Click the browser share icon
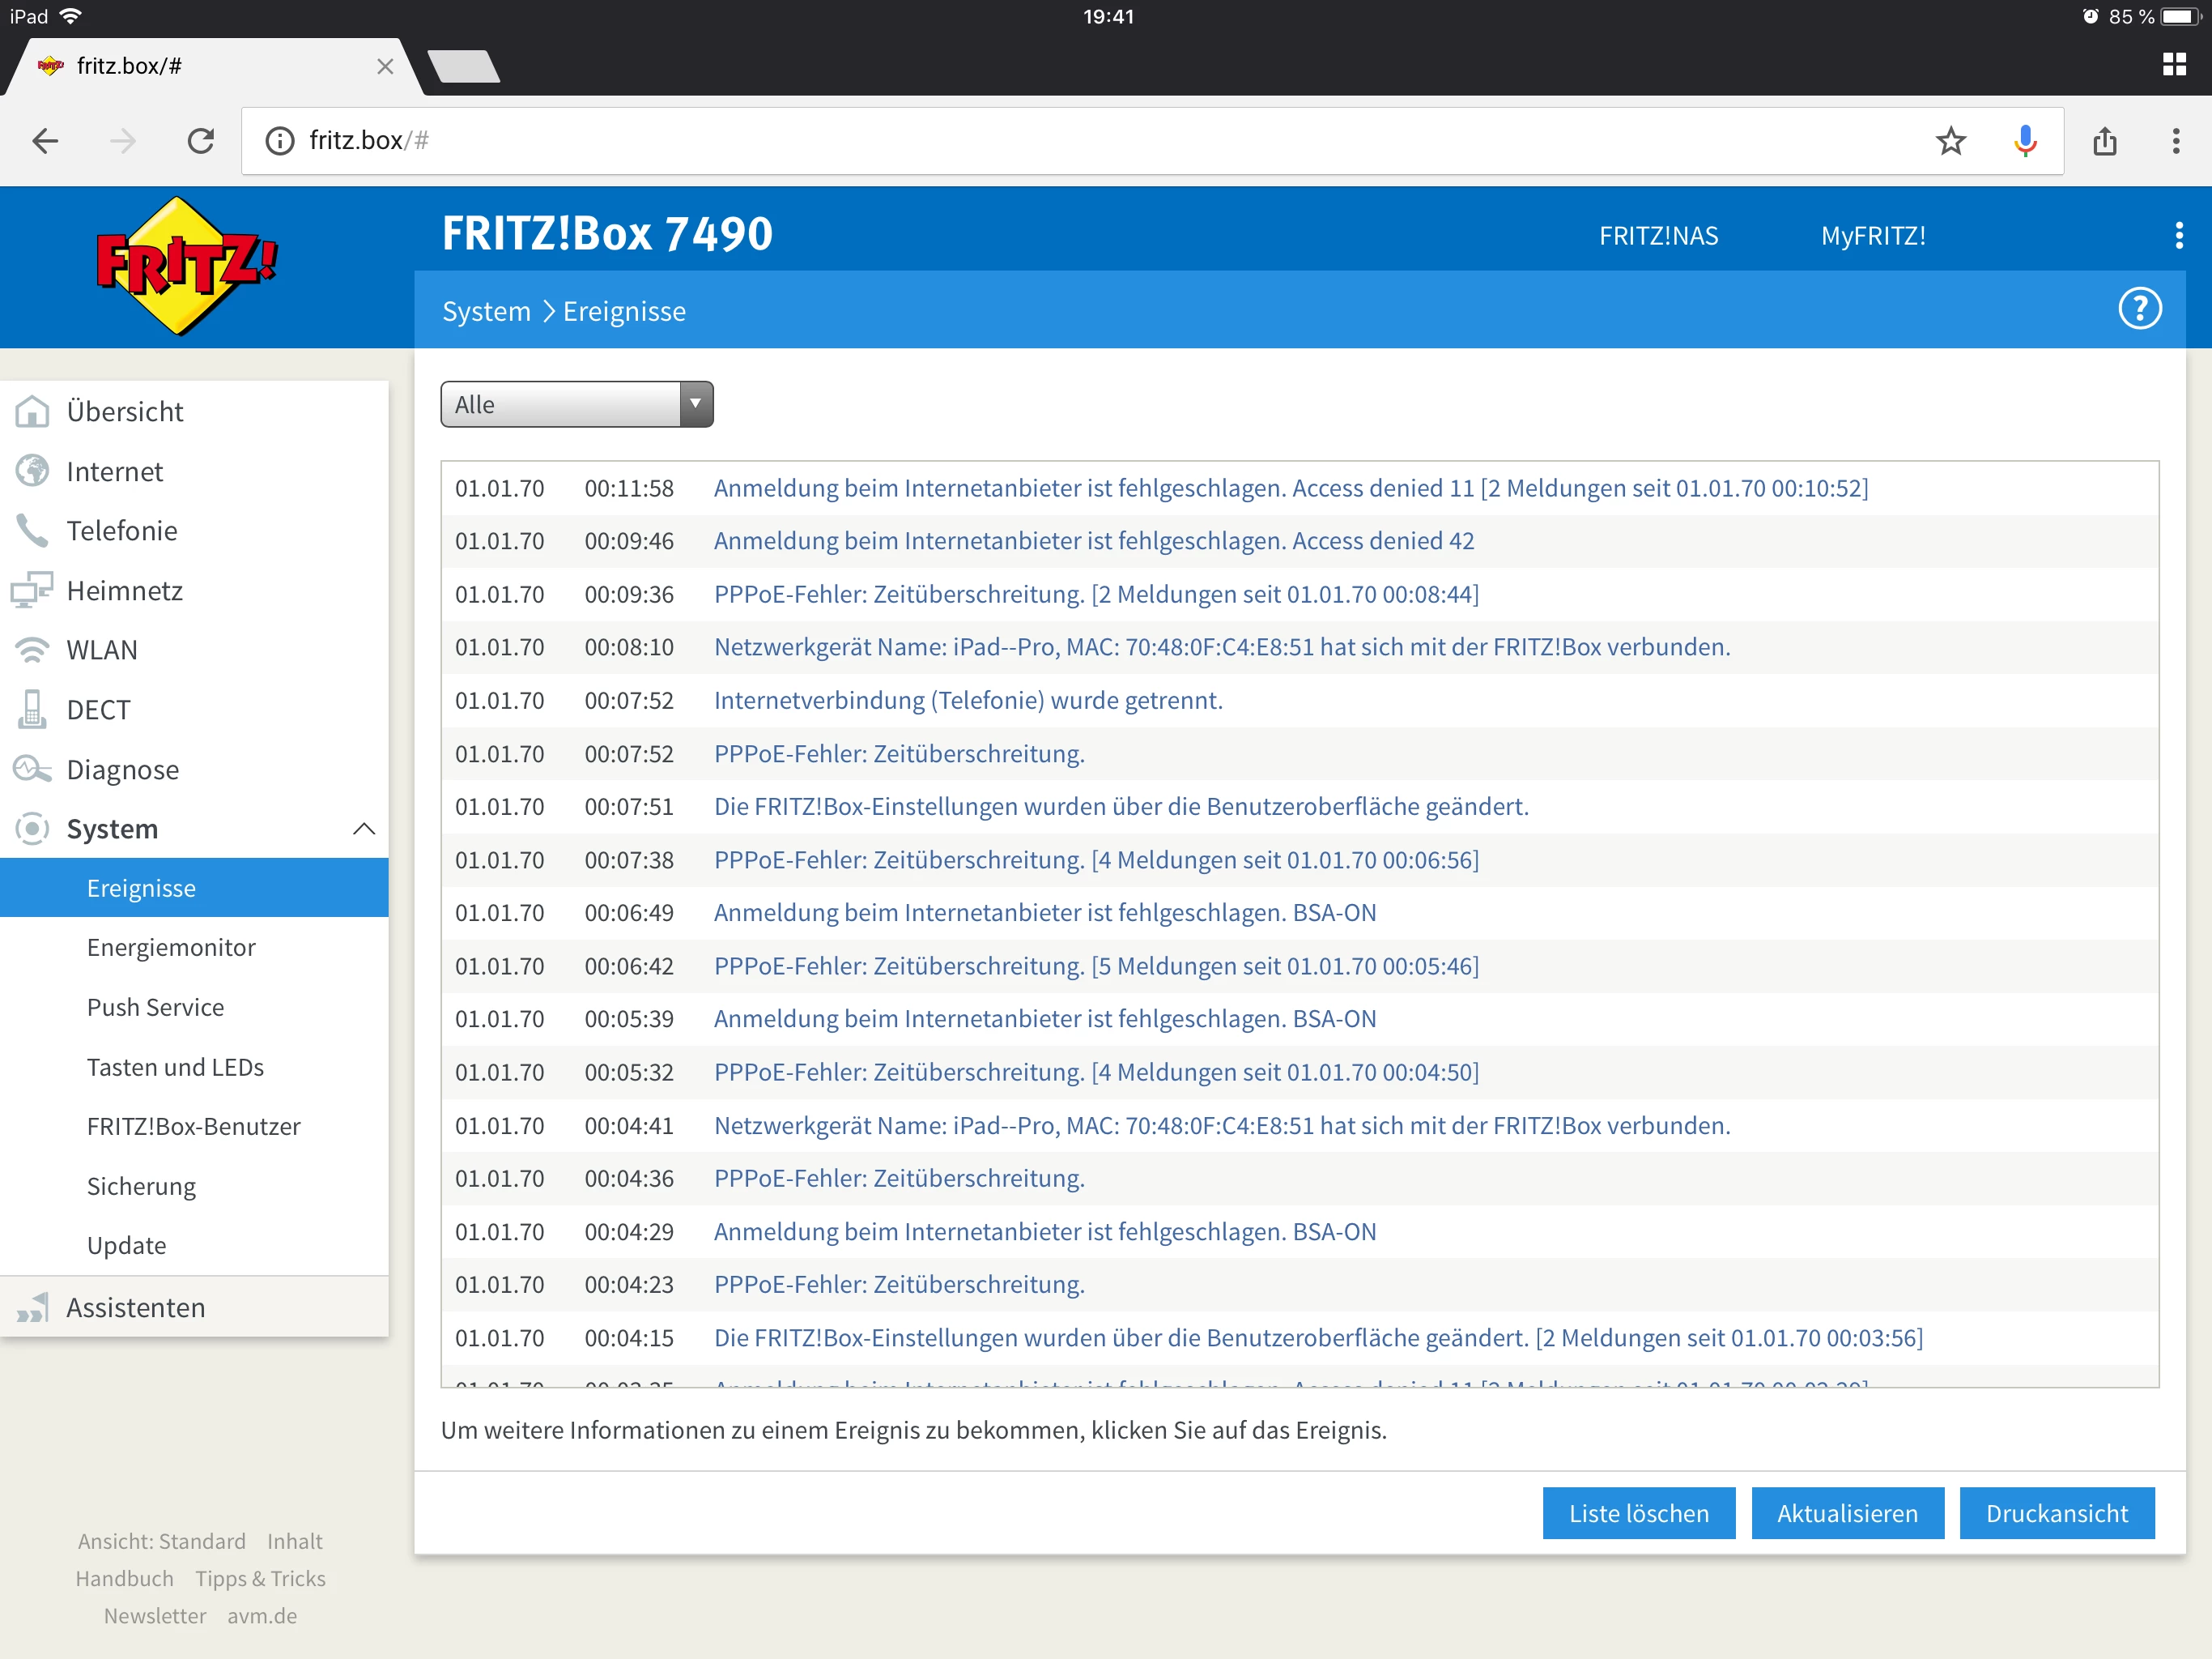 [2104, 141]
